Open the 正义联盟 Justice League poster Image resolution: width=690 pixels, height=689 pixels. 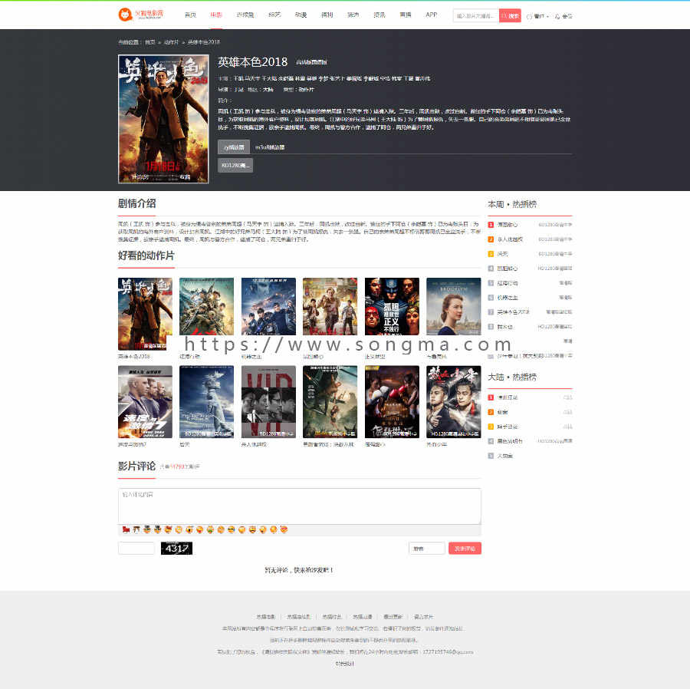[392, 306]
